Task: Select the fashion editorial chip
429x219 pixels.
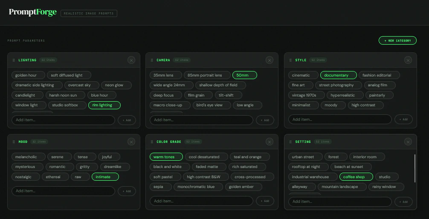Action: [379, 75]
